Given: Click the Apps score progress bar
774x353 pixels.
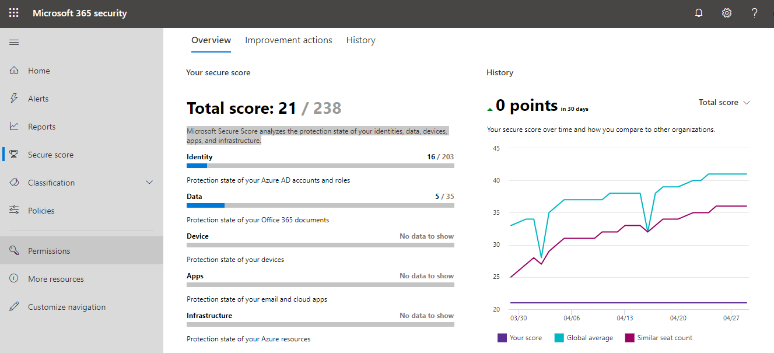Looking at the screenshot, I should pos(320,285).
